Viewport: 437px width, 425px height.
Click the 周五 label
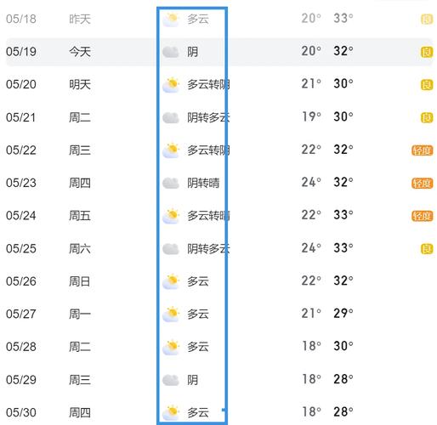pos(80,216)
